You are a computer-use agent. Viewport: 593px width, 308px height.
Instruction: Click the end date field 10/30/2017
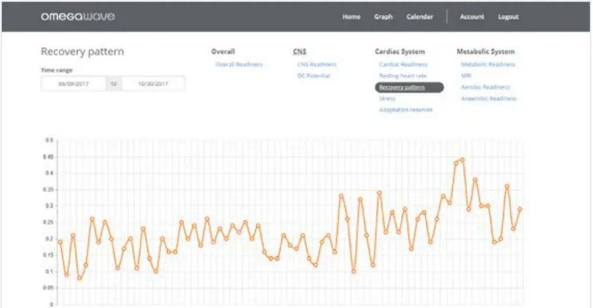[153, 83]
